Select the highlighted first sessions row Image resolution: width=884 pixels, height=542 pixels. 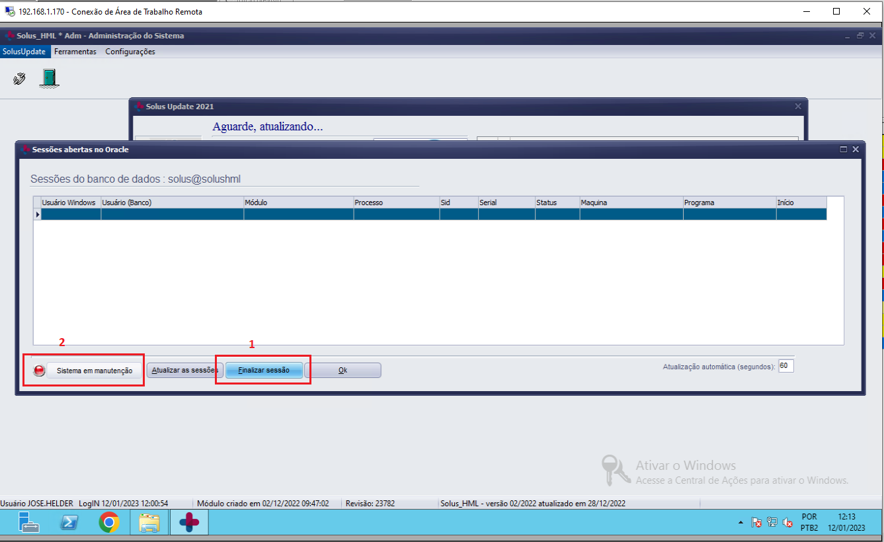pos(434,214)
